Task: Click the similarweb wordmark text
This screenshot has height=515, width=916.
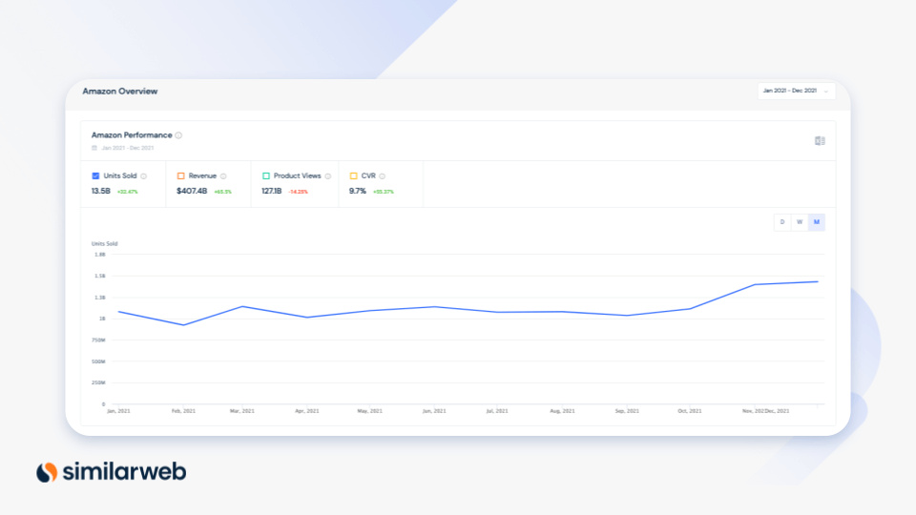Action: tap(124, 471)
